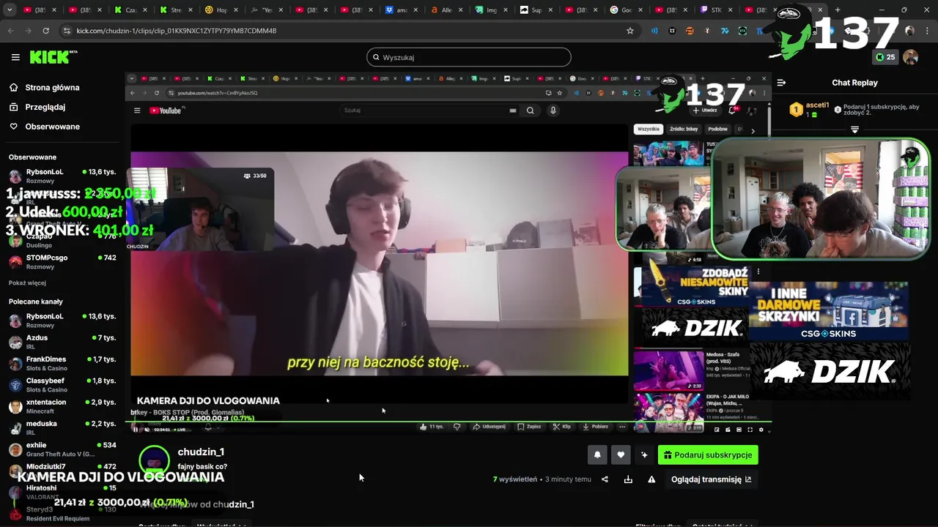Open clip player settings gear

point(761,430)
